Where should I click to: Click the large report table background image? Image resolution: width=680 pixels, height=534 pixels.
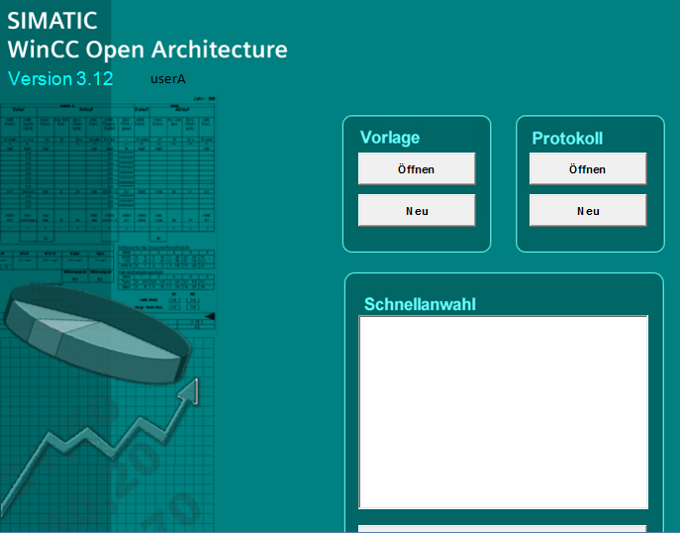[109, 168]
